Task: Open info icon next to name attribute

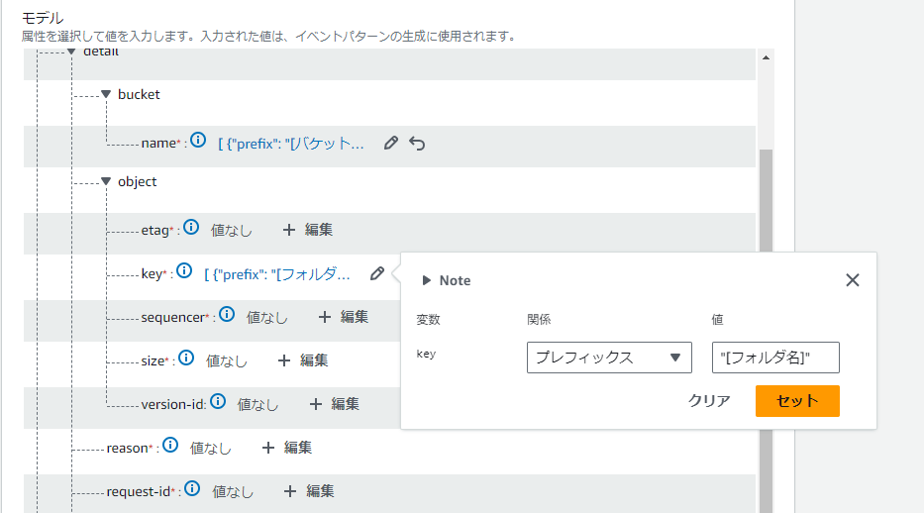Action: (x=199, y=141)
